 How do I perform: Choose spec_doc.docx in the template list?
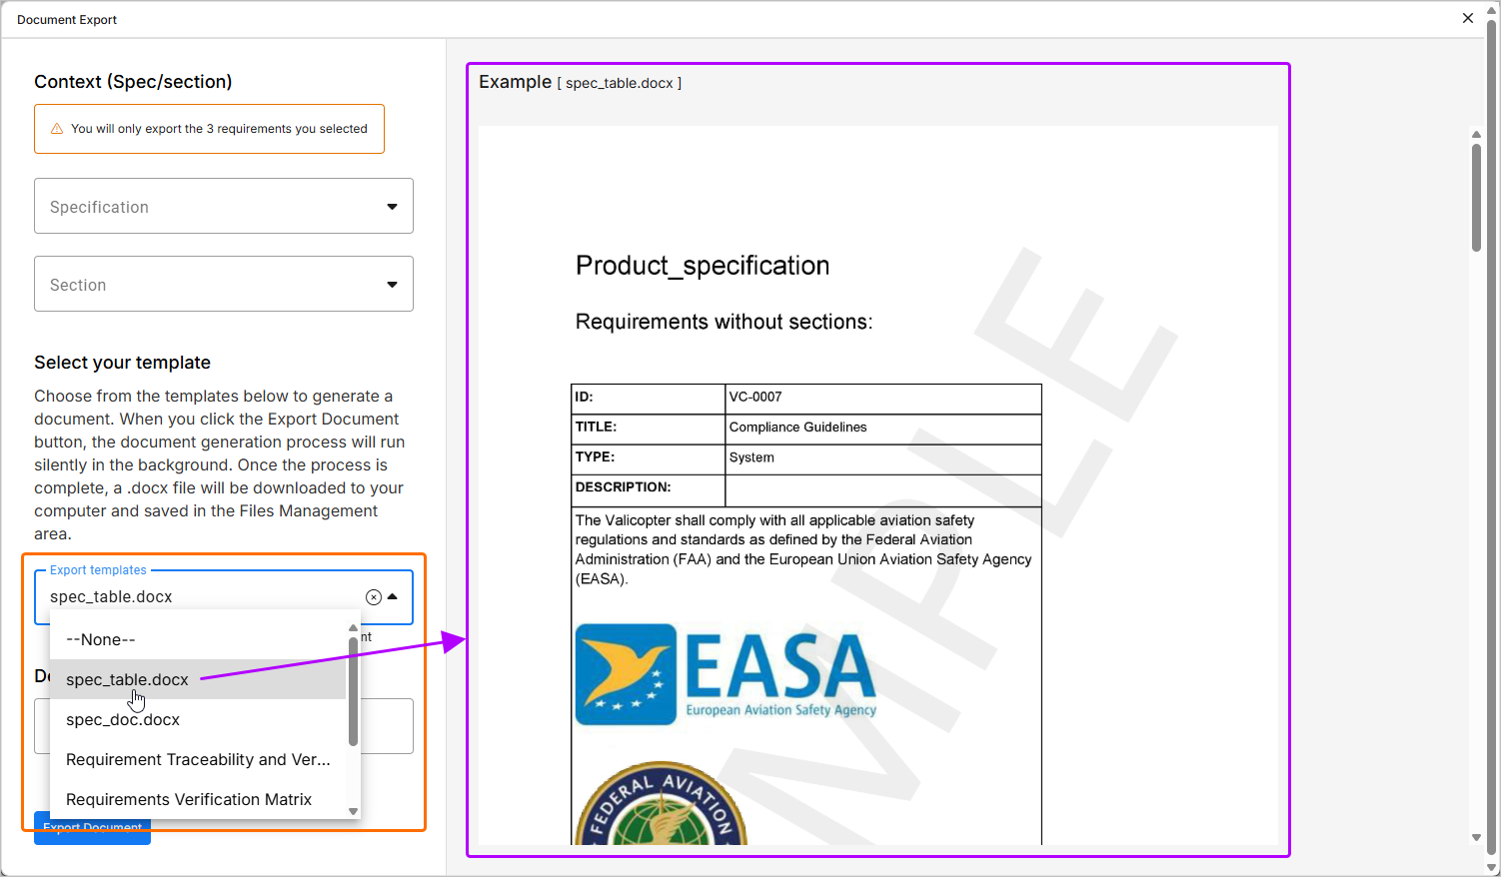[x=198, y=719]
